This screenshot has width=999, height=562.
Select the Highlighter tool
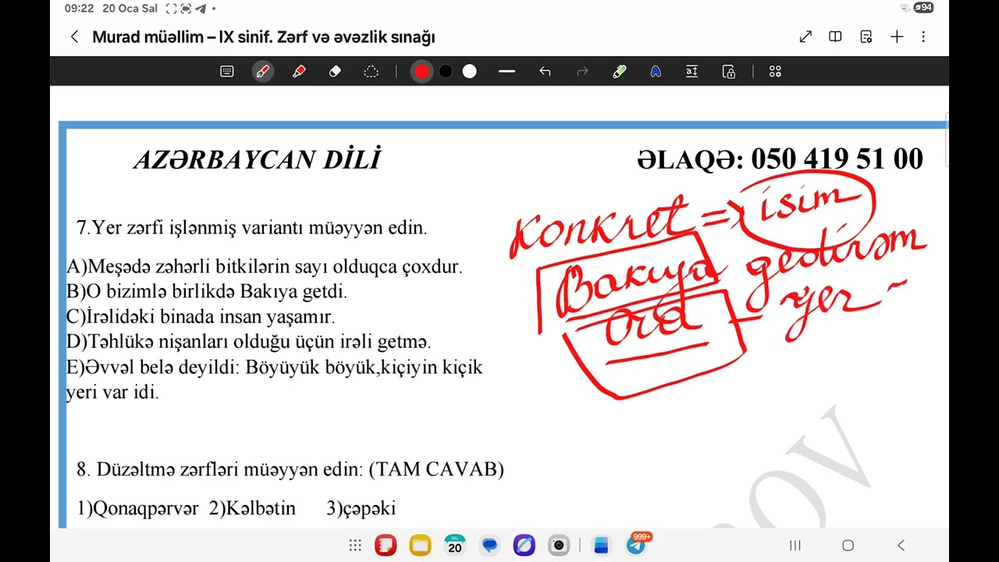point(299,72)
